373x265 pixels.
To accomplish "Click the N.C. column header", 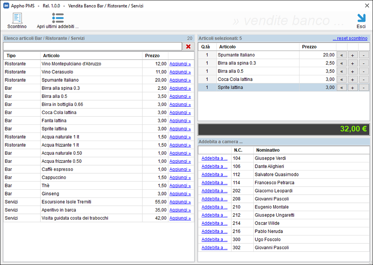I will tap(242, 150).
